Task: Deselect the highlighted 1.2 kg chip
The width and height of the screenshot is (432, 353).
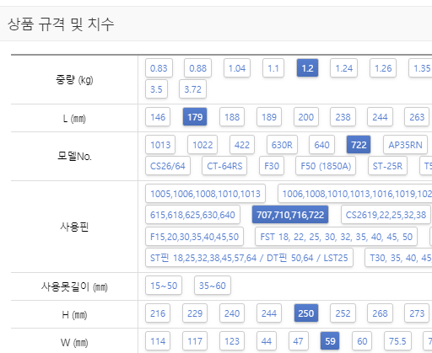Action: tap(307, 68)
